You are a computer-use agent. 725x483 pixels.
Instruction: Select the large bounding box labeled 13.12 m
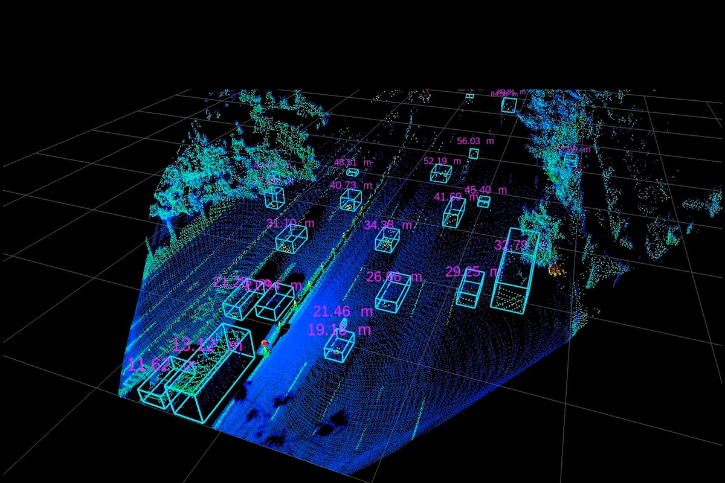pos(210,376)
